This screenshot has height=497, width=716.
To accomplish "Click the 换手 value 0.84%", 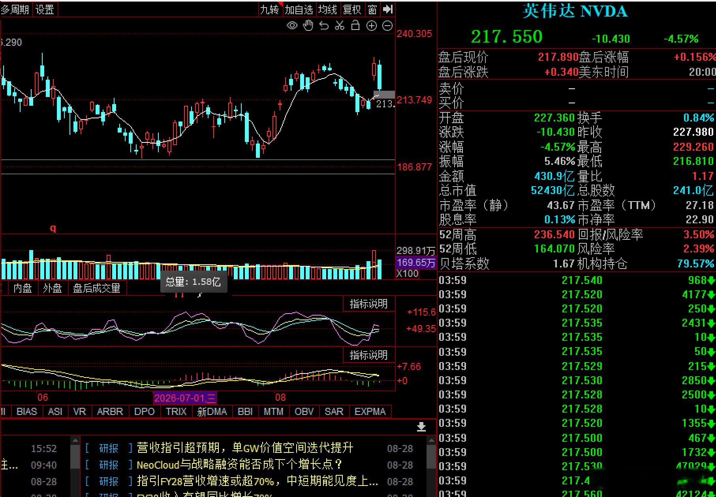I will (699, 118).
